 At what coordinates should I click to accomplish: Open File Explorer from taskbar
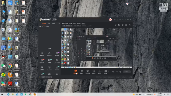13,94
